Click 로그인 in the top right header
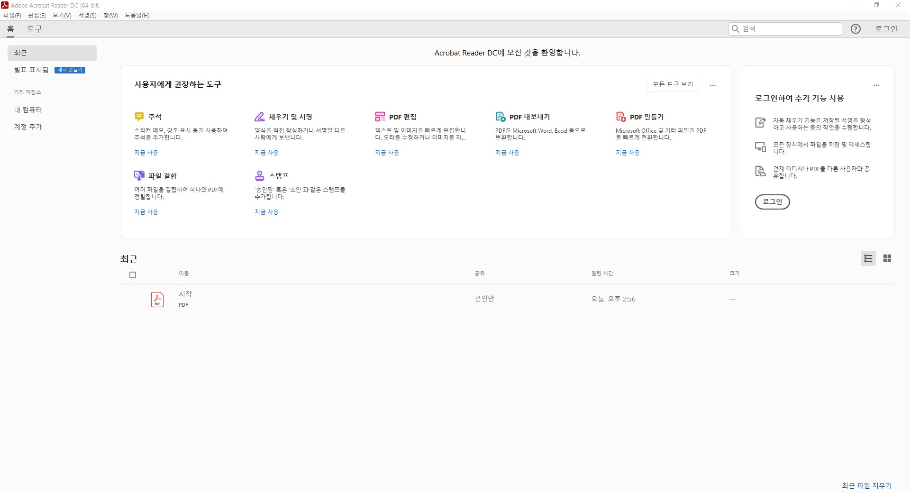 click(886, 29)
